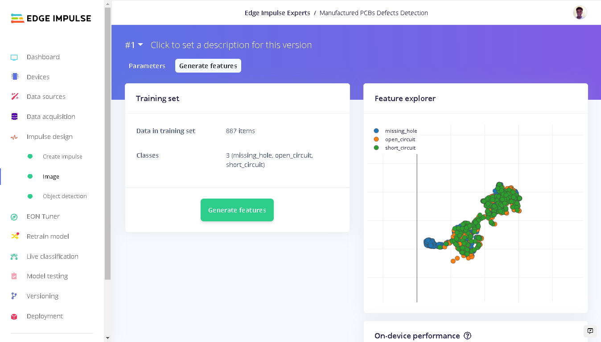The image size is (601, 342).
Task: Open Versioning branch icon
Action: [14, 296]
